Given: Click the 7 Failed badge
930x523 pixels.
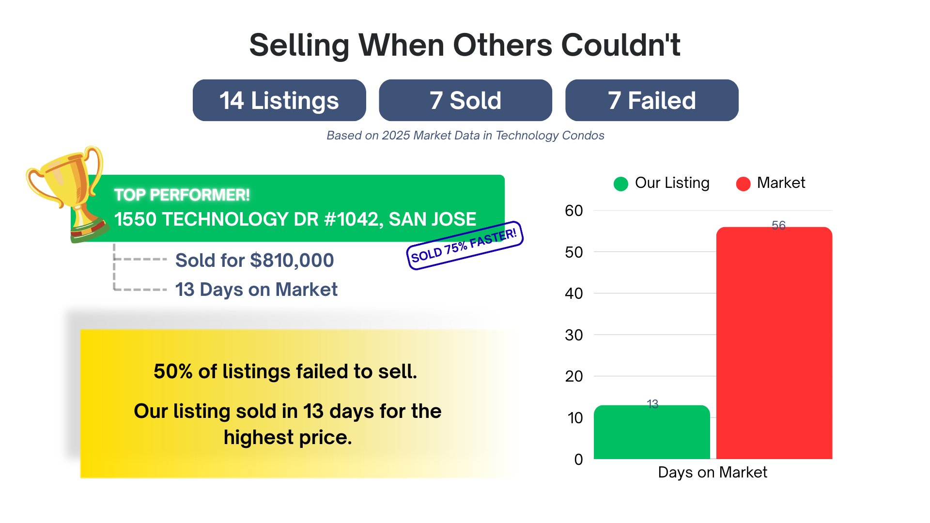Looking at the screenshot, I should pos(651,100).
